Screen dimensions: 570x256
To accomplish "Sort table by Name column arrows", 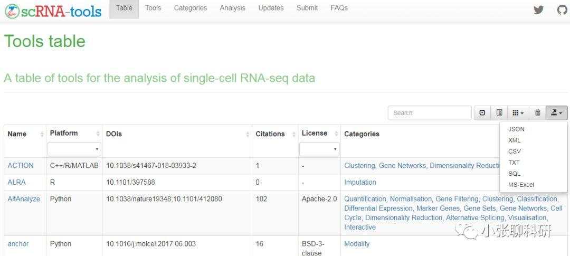I will coord(42,135).
